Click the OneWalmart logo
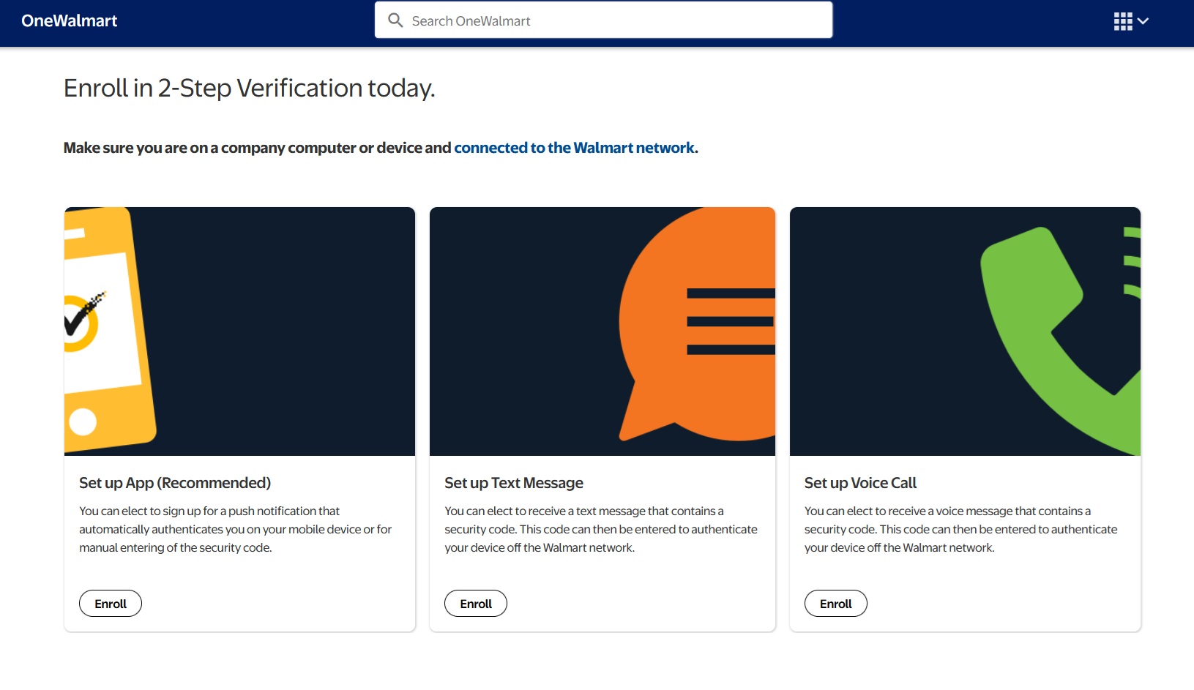The height and width of the screenshot is (690, 1194). point(68,20)
